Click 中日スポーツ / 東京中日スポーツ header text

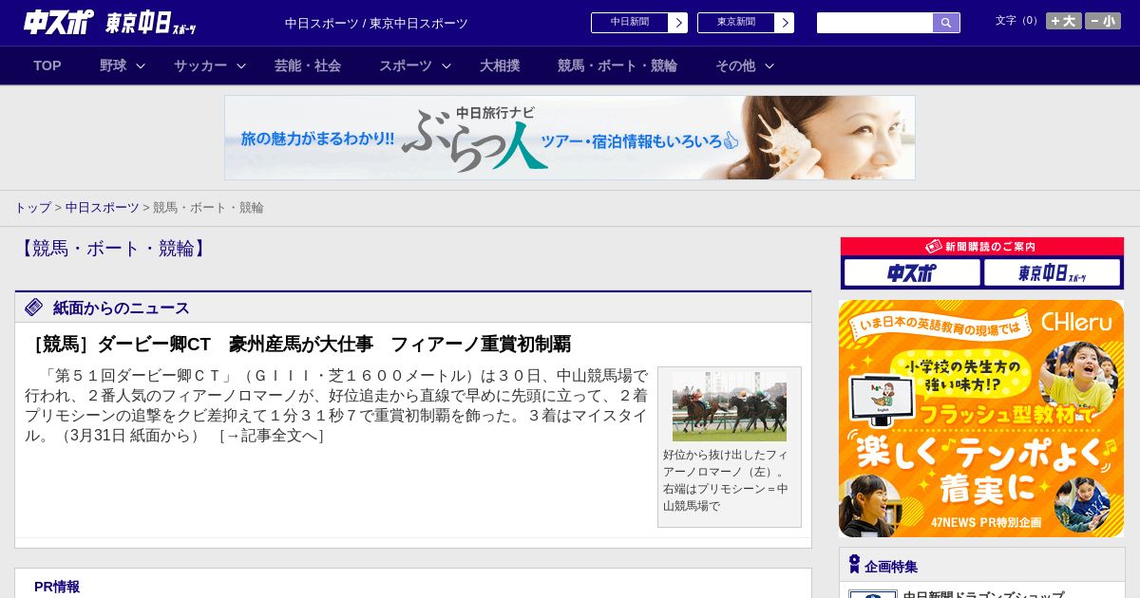[x=376, y=23]
